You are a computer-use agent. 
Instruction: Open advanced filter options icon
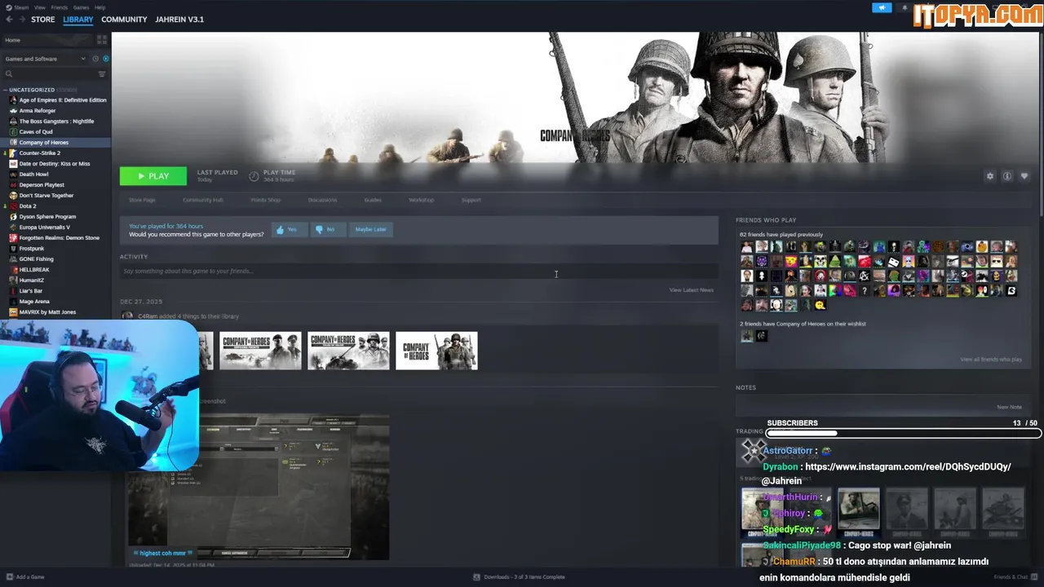102,74
